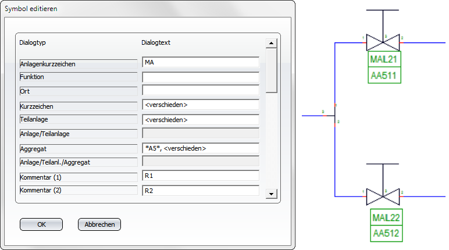The image size is (449, 250).
Task: Edit the Anlagenkurzzeichen field containing MA
Action: coord(201,62)
